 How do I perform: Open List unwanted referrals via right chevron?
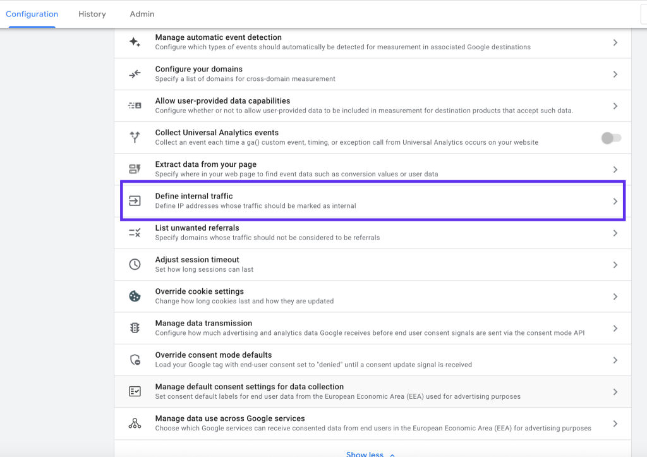615,233
